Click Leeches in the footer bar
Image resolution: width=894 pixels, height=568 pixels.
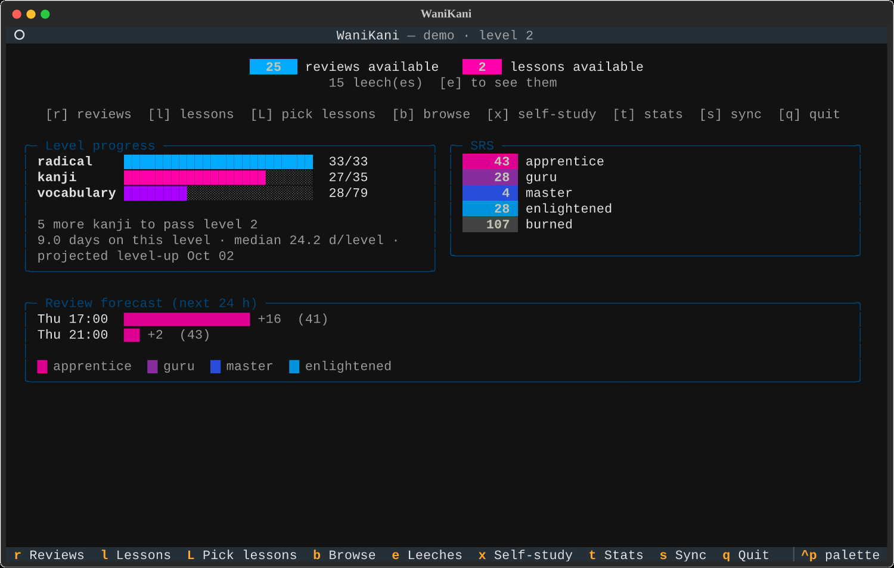427,555
